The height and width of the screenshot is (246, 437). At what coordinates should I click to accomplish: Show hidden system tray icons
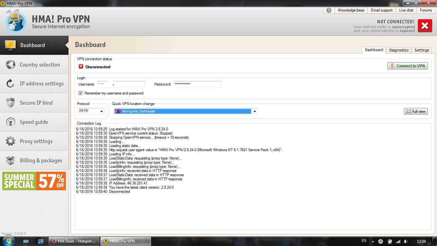tap(372, 242)
